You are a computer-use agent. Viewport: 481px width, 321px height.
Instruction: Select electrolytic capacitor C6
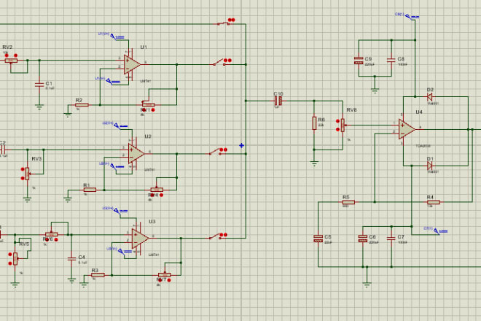[x=363, y=239]
